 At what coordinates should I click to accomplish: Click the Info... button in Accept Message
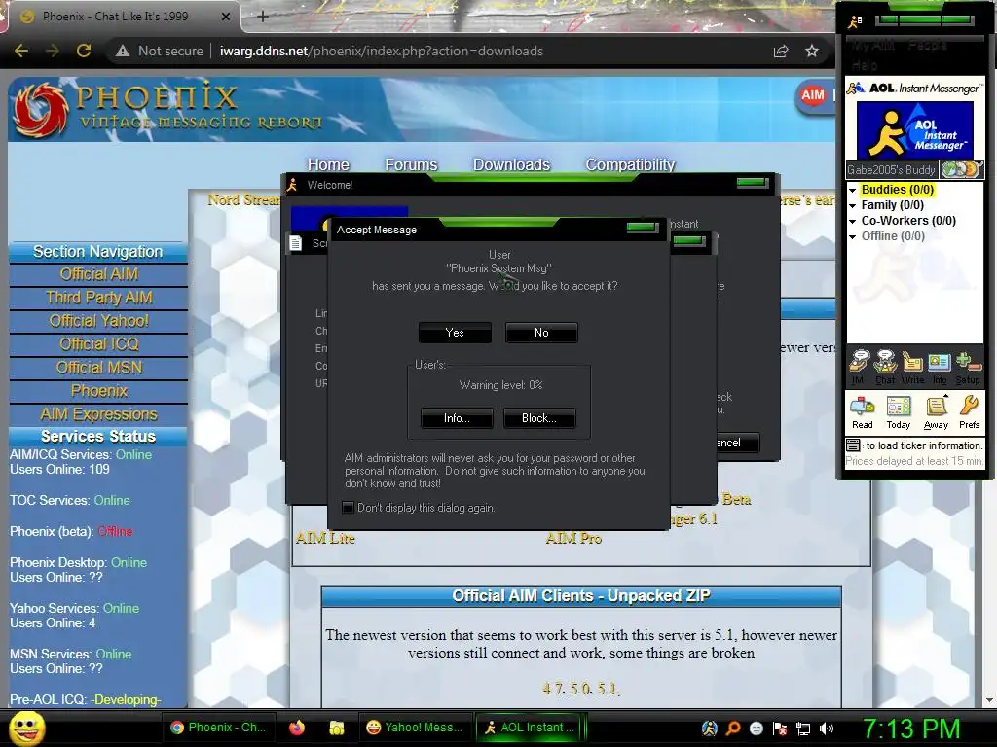(457, 418)
